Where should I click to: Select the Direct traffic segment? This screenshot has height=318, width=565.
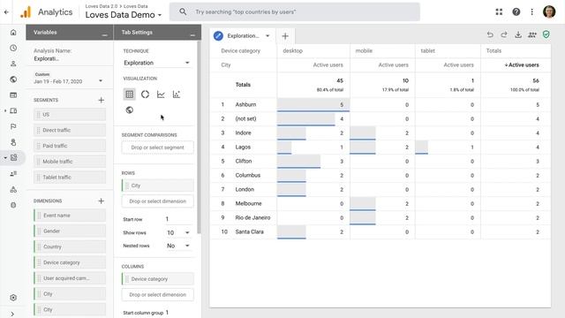coord(70,130)
